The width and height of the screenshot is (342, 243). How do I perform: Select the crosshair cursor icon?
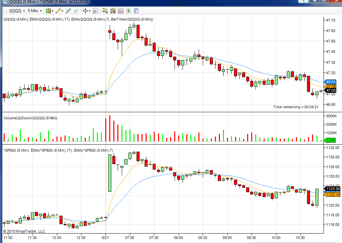click(85, 11)
